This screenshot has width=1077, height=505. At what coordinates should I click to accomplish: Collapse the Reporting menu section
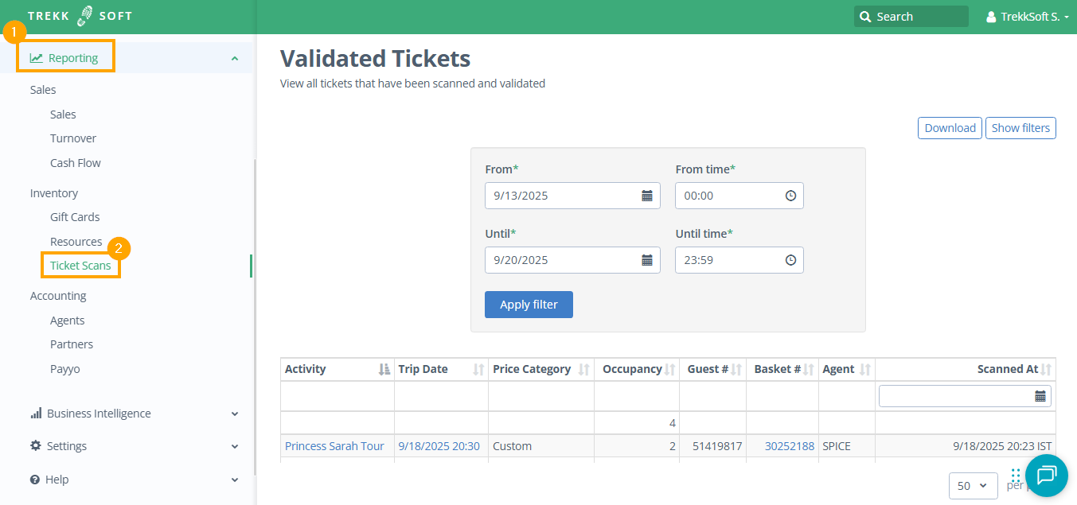point(234,58)
